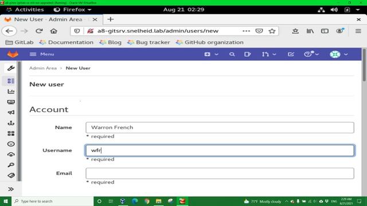Open the Blog bookmark
This screenshot has width=367, height=206.
click(110, 42)
